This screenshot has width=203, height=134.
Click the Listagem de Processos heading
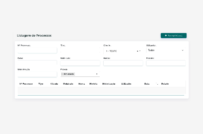point(34,35)
